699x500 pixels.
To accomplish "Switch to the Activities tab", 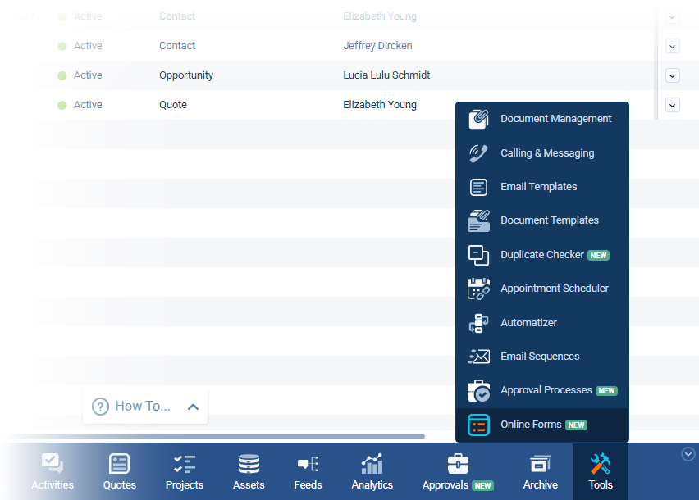I will point(53,472).
